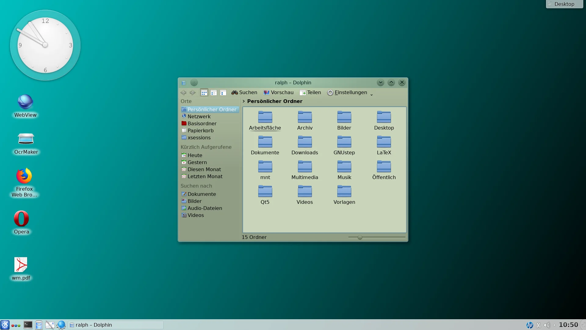This screenshot has width=586, height=330.
Task: Select ralph – Dolphin taskbar entry
Action: [x=116, y=325]
